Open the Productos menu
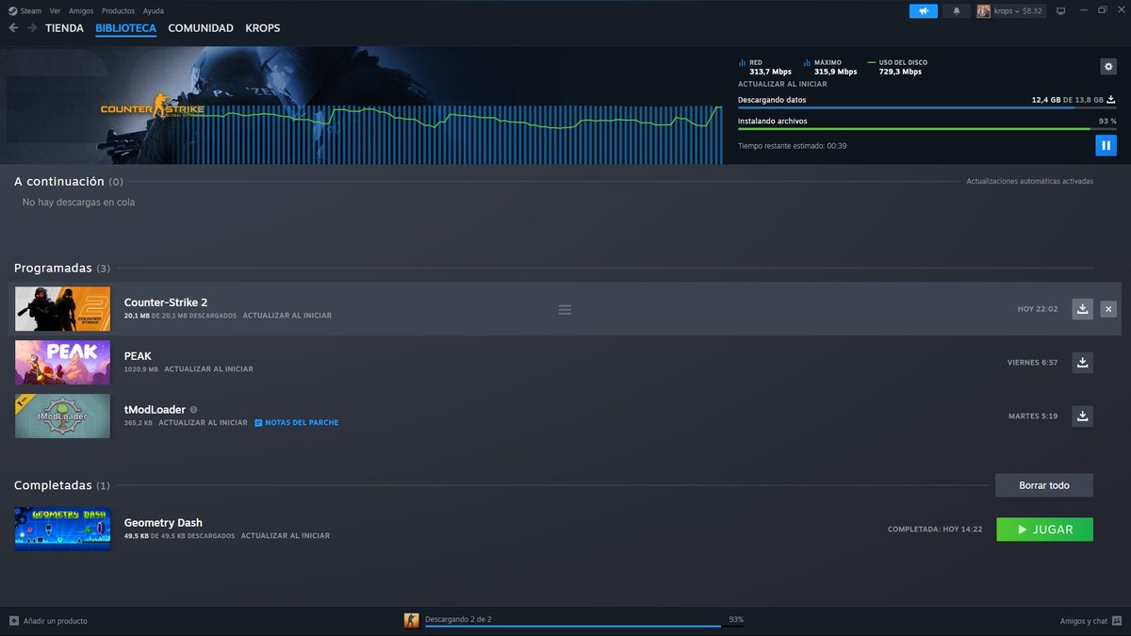The height and width of the screenshot is (636, 1131). [118, 10]
